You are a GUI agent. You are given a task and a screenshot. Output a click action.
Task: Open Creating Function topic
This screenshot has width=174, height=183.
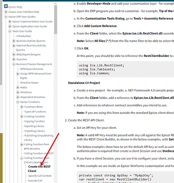[x=34, y=116]
